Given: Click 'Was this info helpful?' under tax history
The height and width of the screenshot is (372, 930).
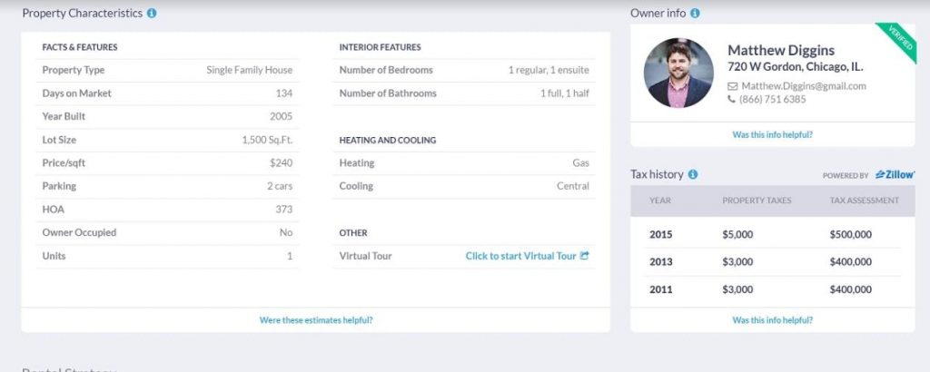Looking at the screenshot, I should [772, 320].
